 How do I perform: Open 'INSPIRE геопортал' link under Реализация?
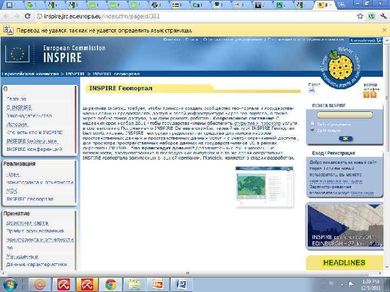click(x=30, y=199)
